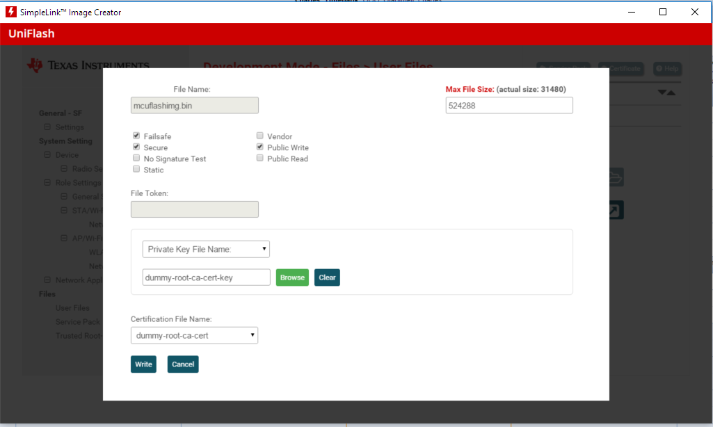Maximize the SimpleLink Image Creator window
713x427 pixels.
click(663, 12)
